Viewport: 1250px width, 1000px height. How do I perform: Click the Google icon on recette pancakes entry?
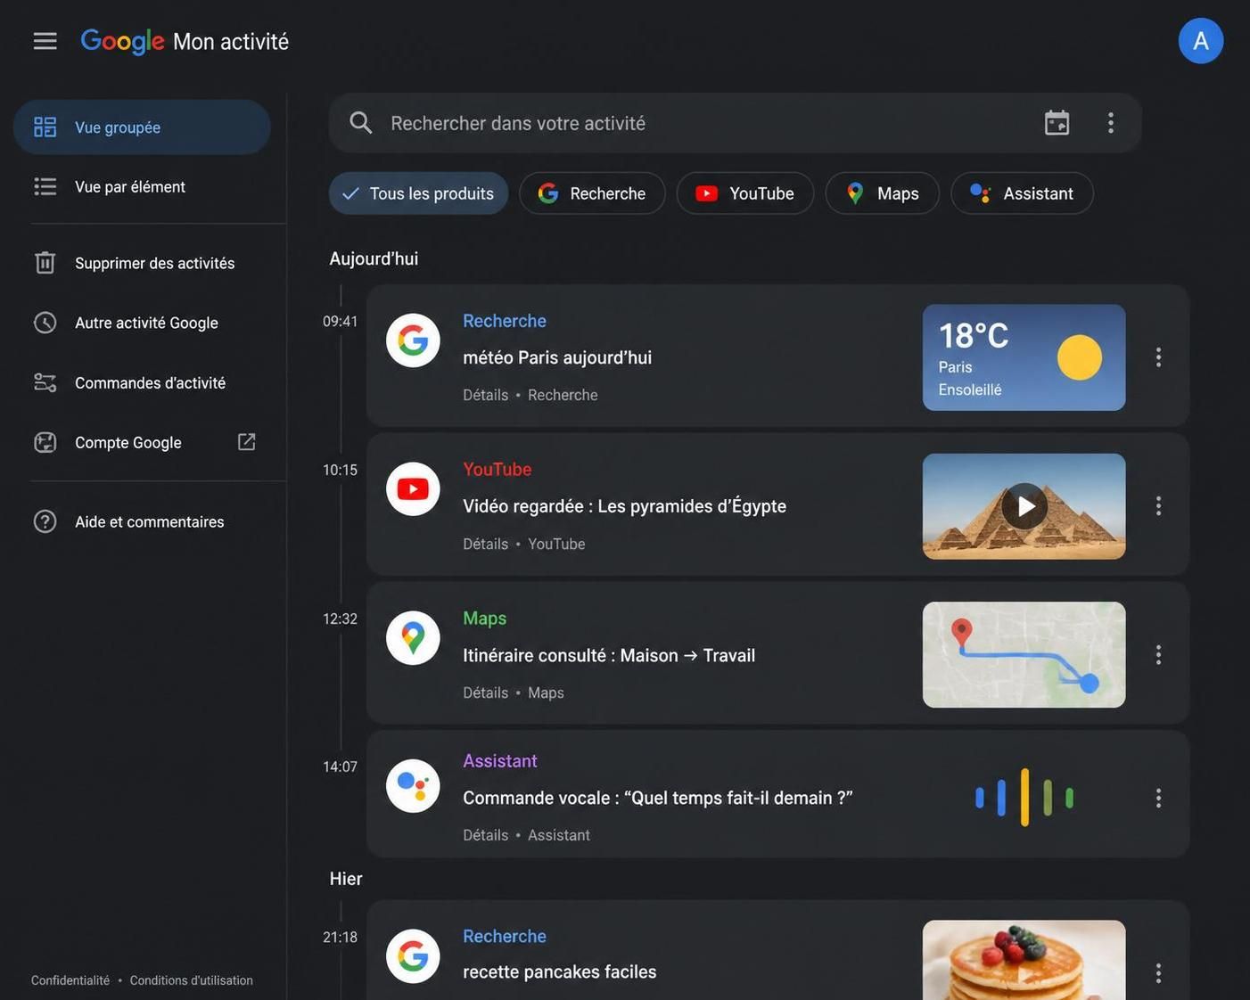pos(413,956)
